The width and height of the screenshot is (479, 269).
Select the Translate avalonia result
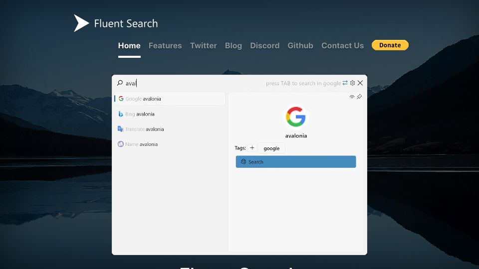[x=170, y=129]
